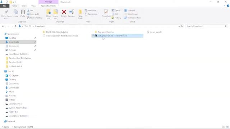Screen dimensions: 230x129
Task: Switch to the Home ribbon tab
Action: 14,6
